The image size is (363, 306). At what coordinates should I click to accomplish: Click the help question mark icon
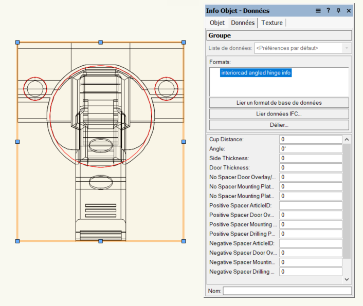coord(329,10)
